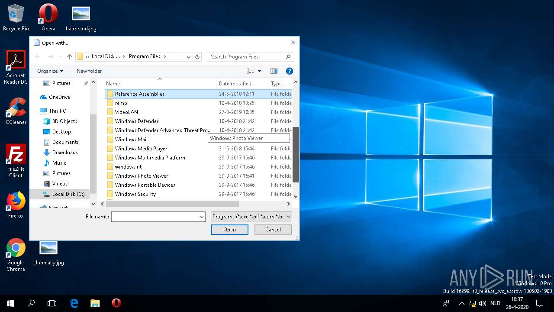Open Documents in navigation pane
554x312 pixels.
coord(65,142)
